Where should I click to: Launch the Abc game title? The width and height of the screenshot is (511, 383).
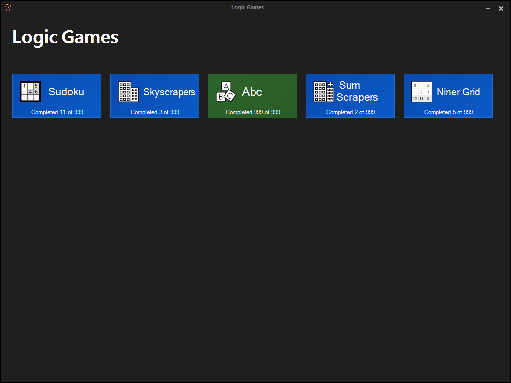tap(252, 92)
